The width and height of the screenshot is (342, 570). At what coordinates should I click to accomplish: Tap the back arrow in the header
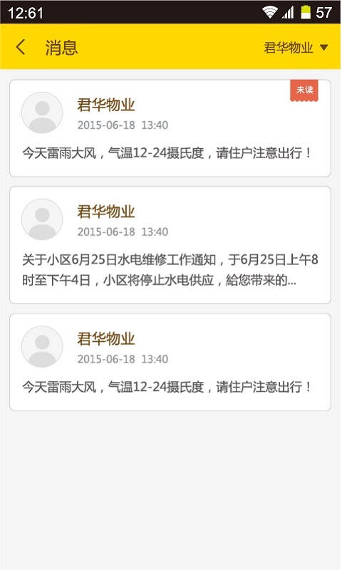coord(21,47)
